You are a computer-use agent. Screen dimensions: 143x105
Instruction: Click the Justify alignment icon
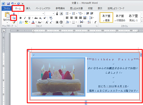(x=80, y=18)
